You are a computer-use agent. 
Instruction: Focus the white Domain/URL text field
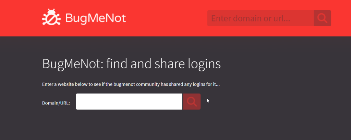(129, 102)
